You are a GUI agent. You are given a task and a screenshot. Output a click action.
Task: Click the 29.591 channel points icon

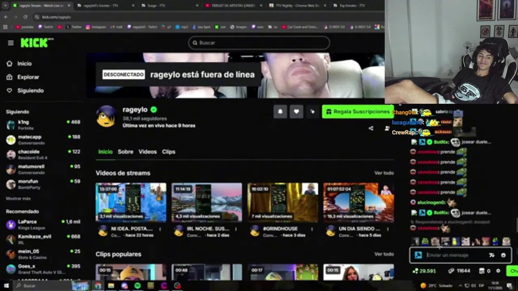(x=415, y=271)
